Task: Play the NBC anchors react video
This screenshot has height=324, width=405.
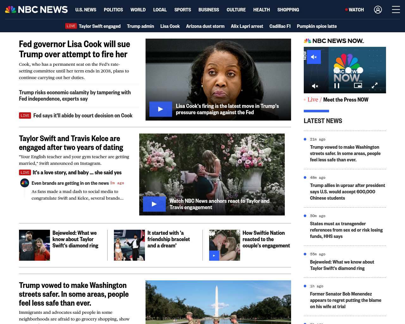Action: [154, 204]
